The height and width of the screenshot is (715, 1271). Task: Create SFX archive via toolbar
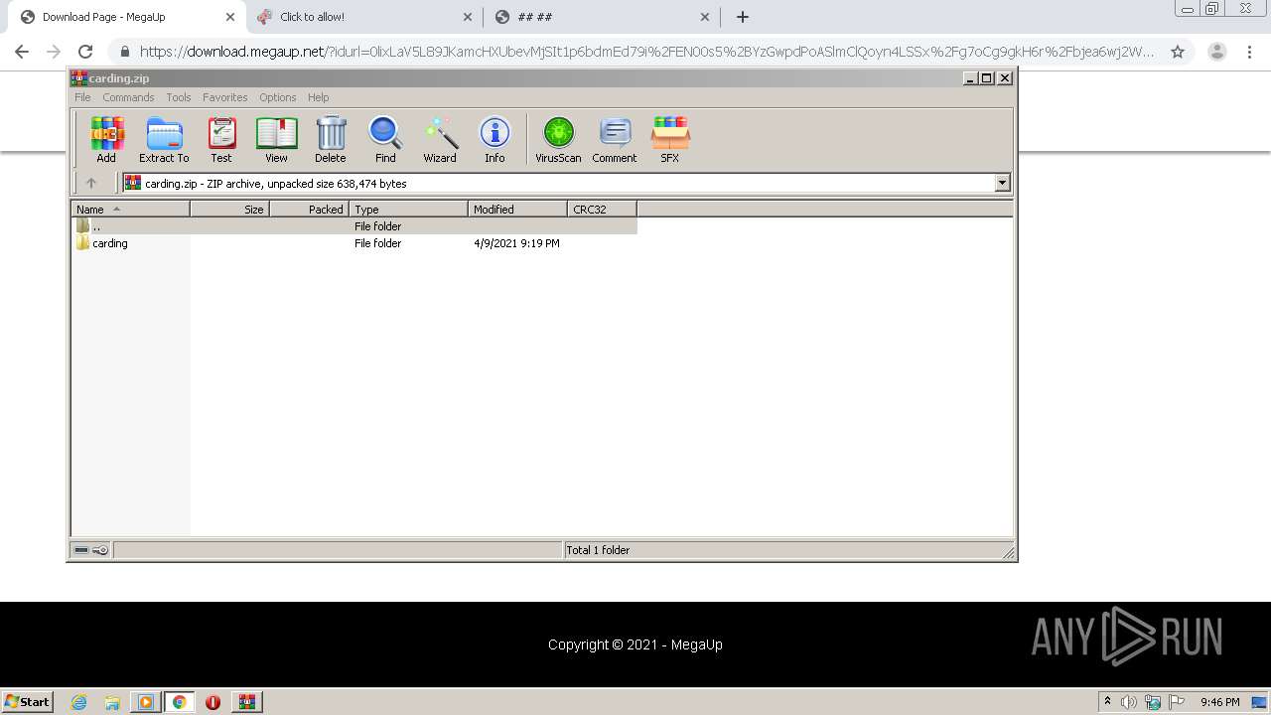coord(670,139)
